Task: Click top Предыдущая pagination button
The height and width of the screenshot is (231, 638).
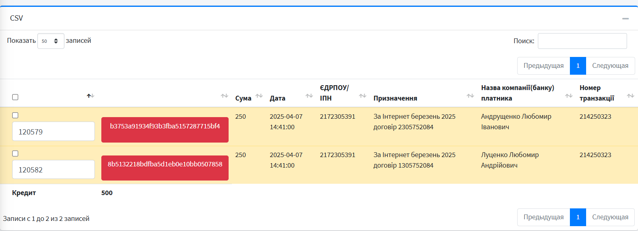Action: tap(544, 66)
